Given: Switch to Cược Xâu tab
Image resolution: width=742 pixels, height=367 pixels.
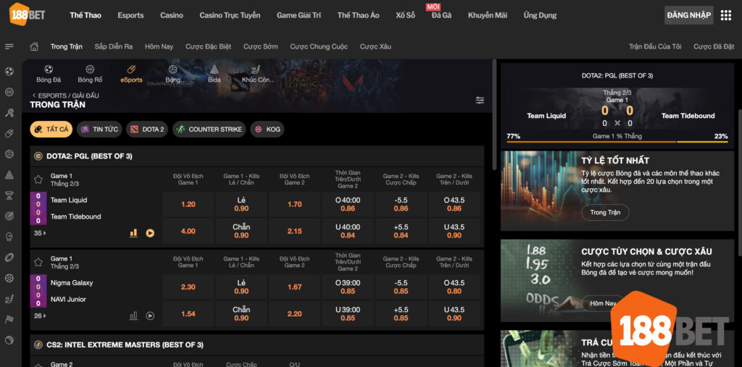Looking at the screenshot, I should (375, 46).
